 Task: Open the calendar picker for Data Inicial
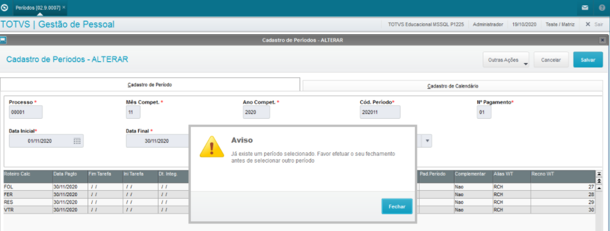(x=77, y=141)
